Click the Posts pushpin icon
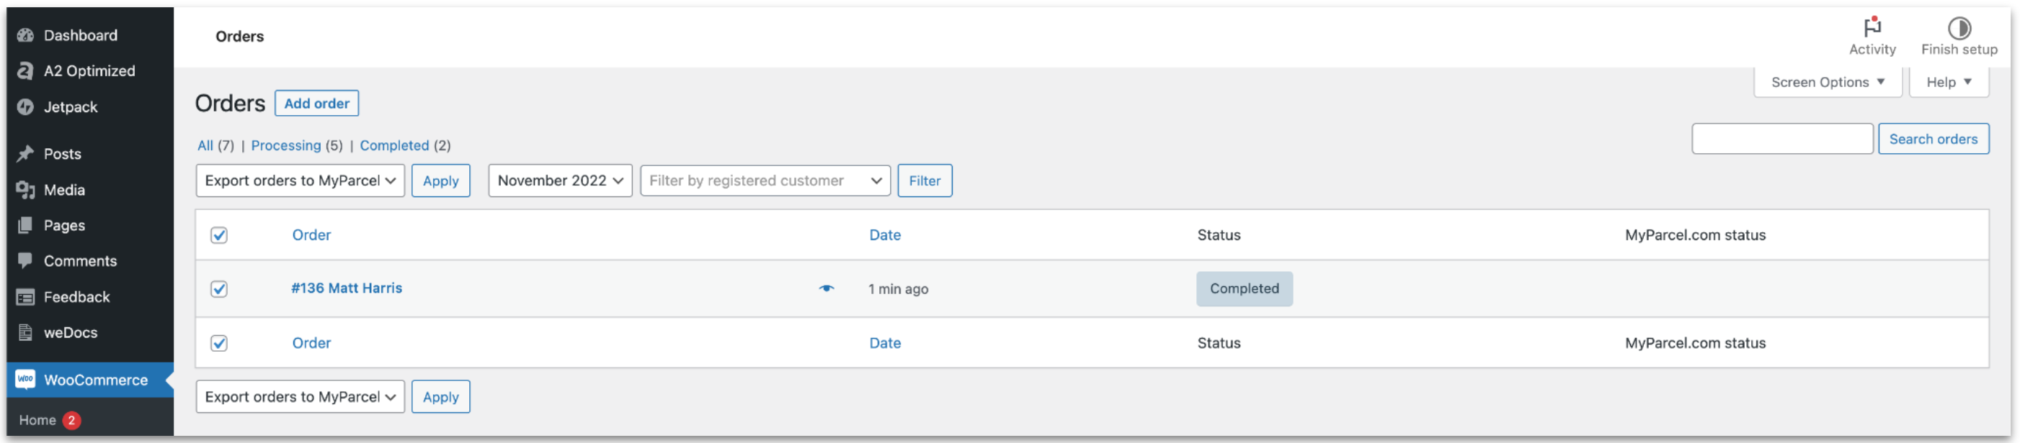The image size is (2020, 443). (25, 154)
